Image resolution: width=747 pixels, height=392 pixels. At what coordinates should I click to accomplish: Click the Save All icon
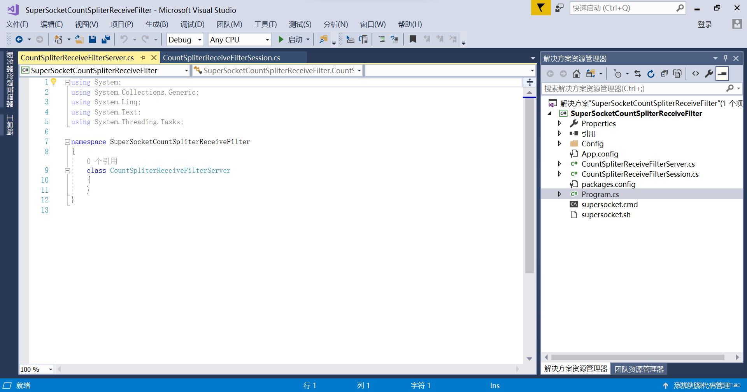pos(105,39)
